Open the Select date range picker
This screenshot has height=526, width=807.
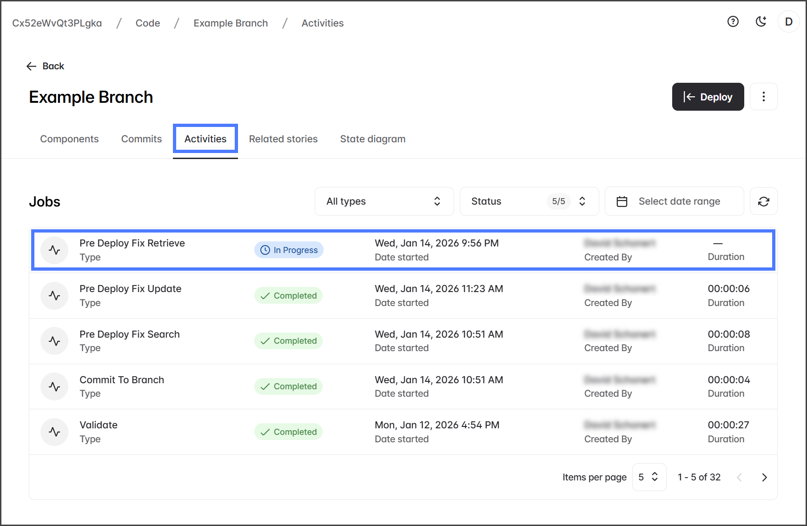[x=674, y=201]
